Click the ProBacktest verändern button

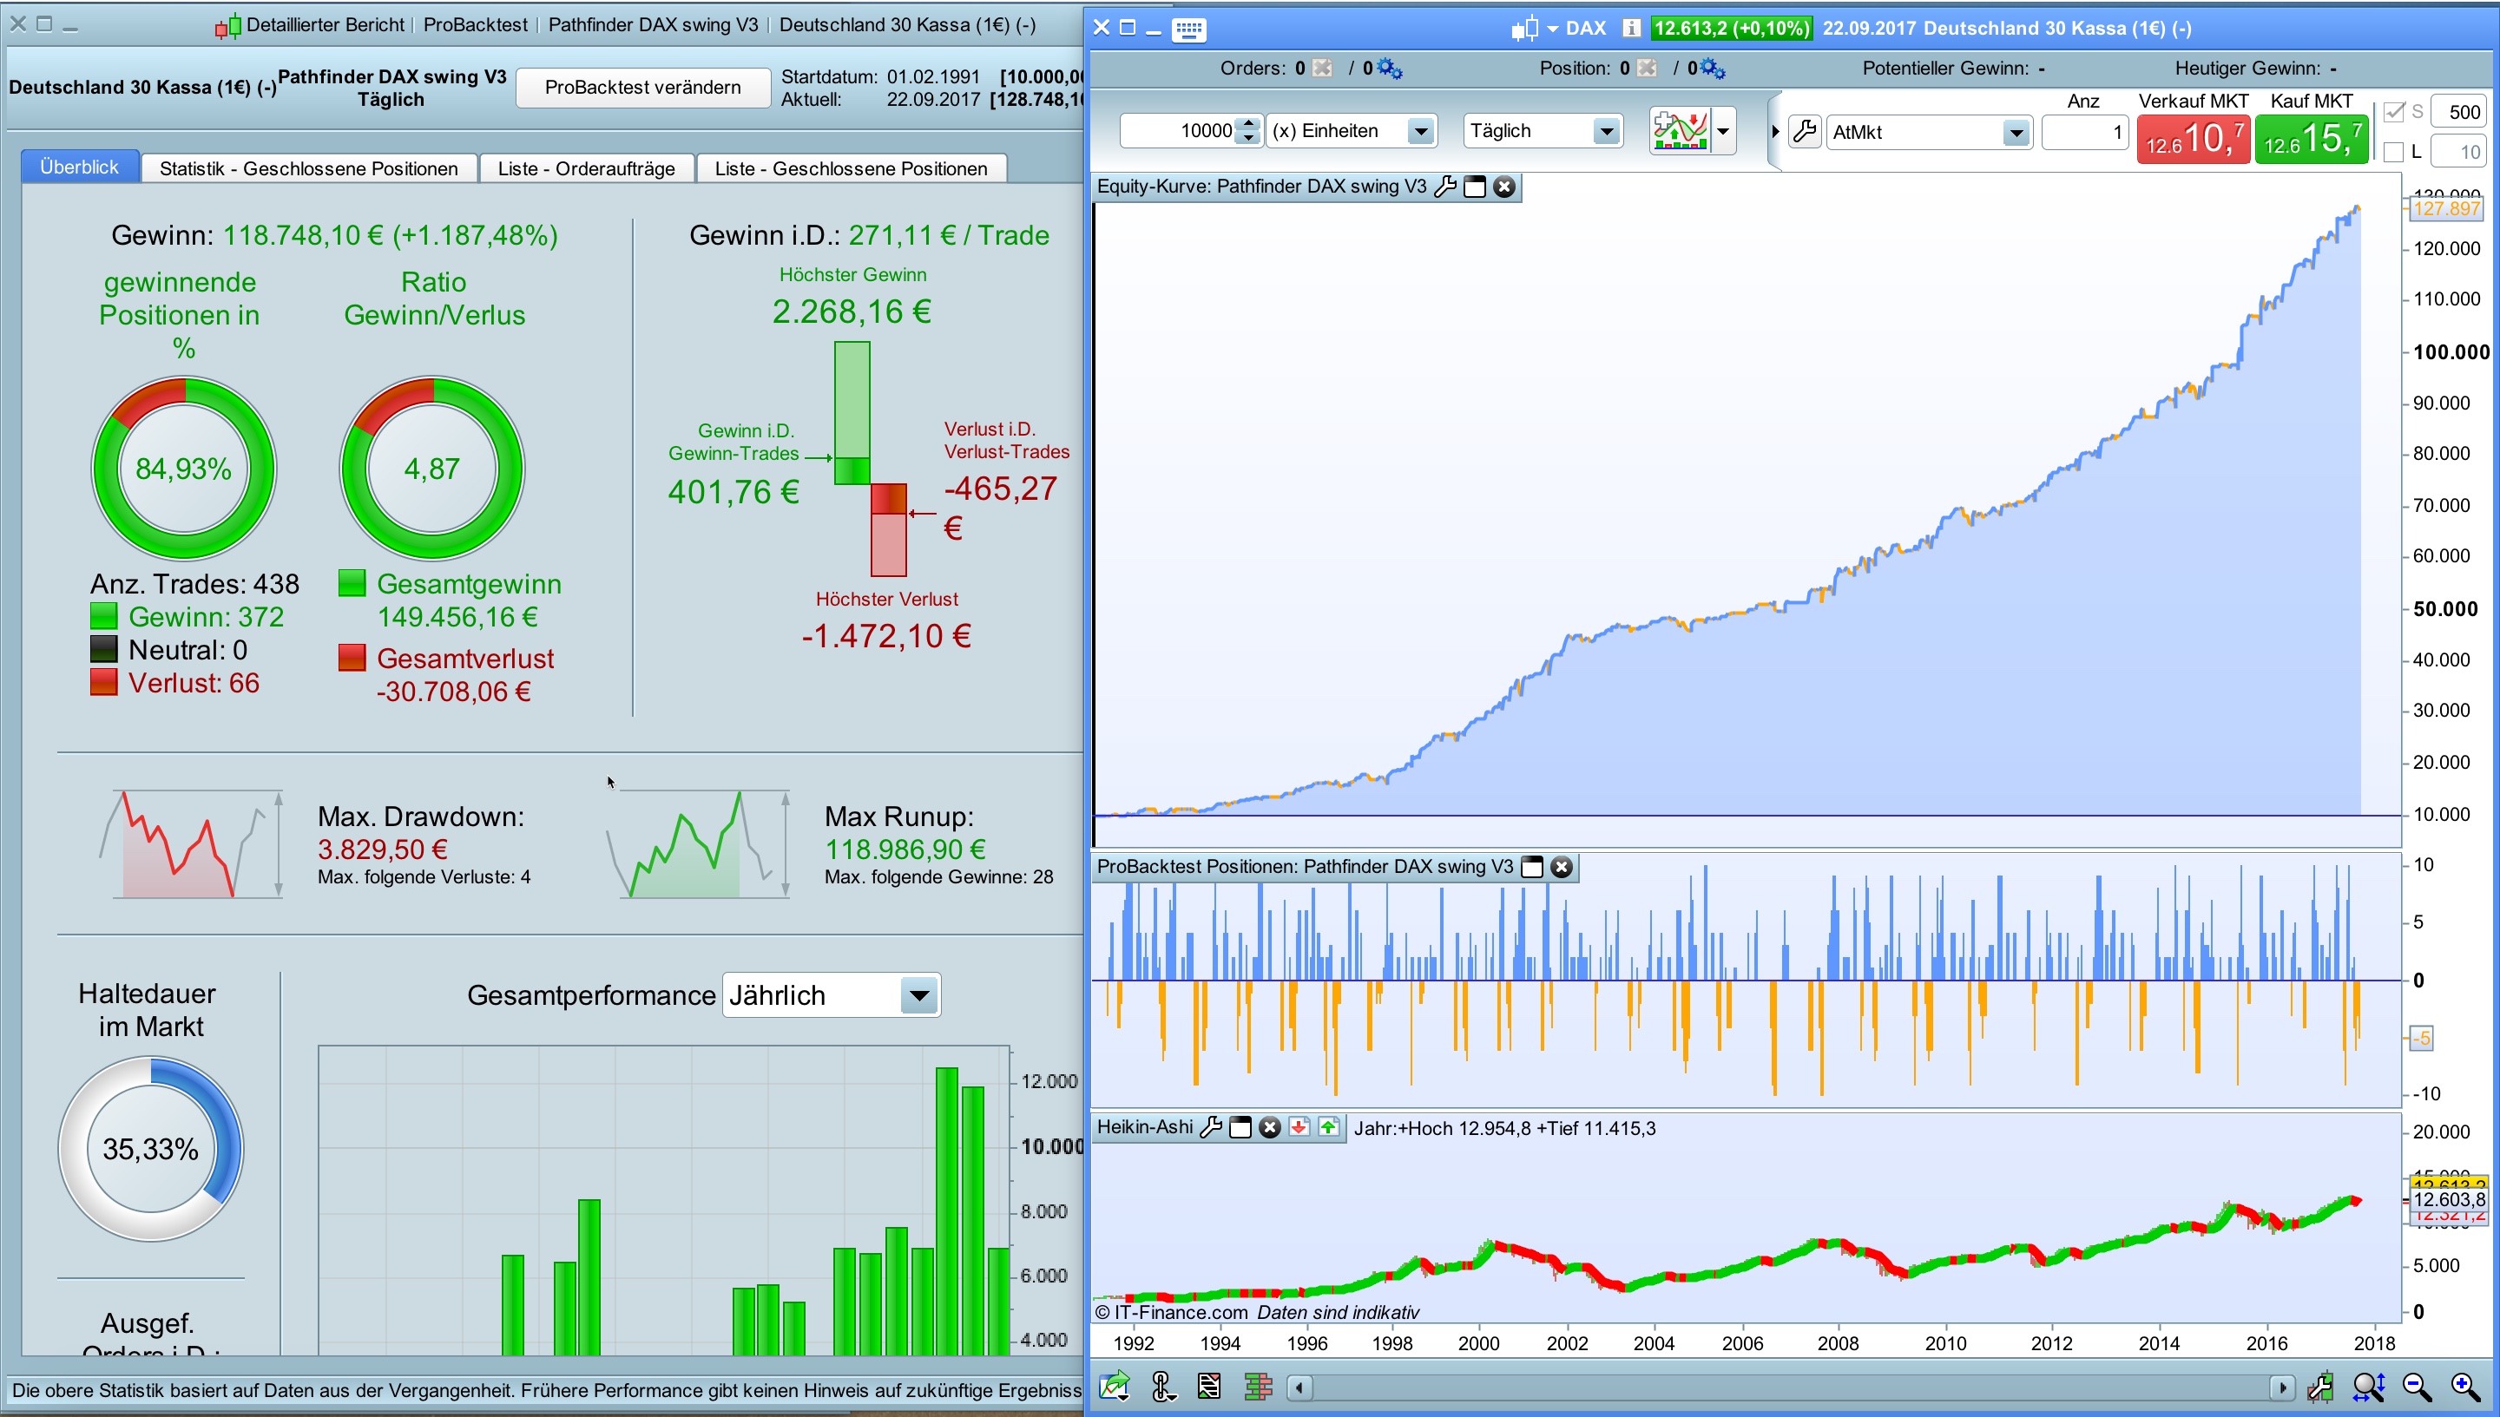click(641, 88)
